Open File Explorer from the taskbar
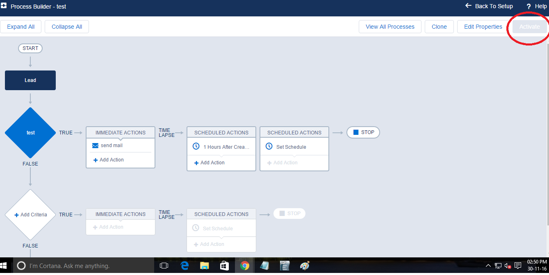 (204, 266)
